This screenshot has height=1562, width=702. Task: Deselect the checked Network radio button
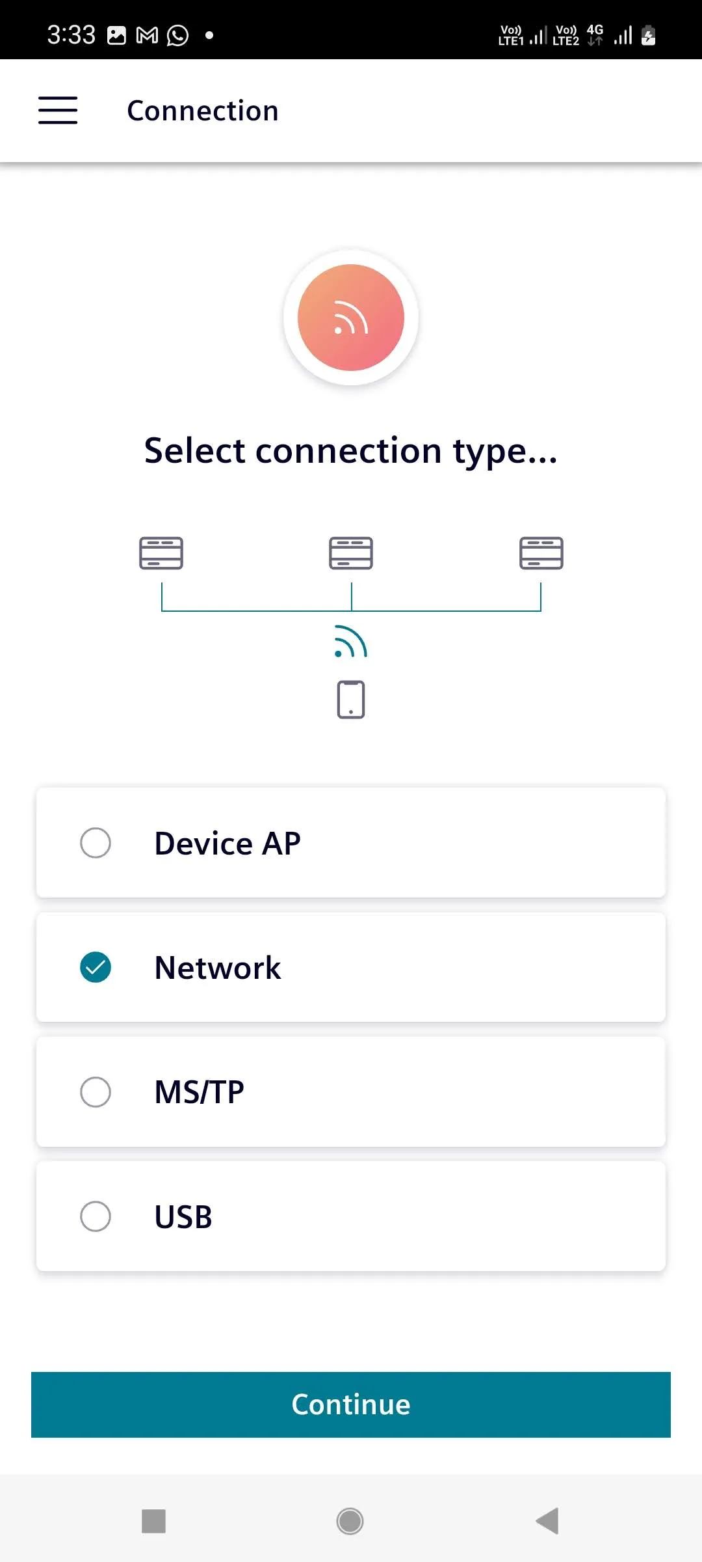point(96,967)
